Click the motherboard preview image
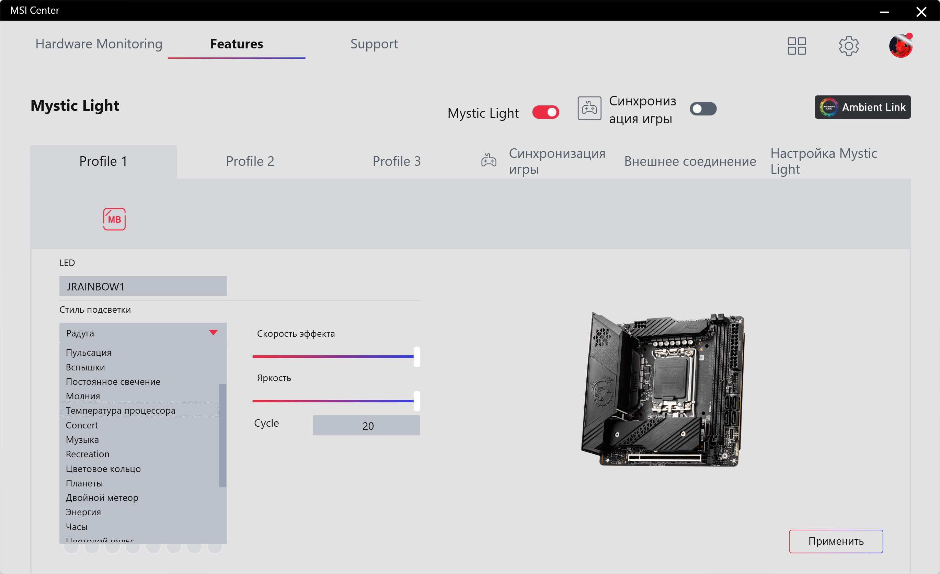Screen dimensions: 940x574 [x=663, y=389]
